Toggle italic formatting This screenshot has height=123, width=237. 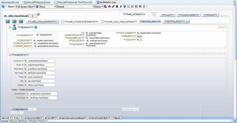120,7
